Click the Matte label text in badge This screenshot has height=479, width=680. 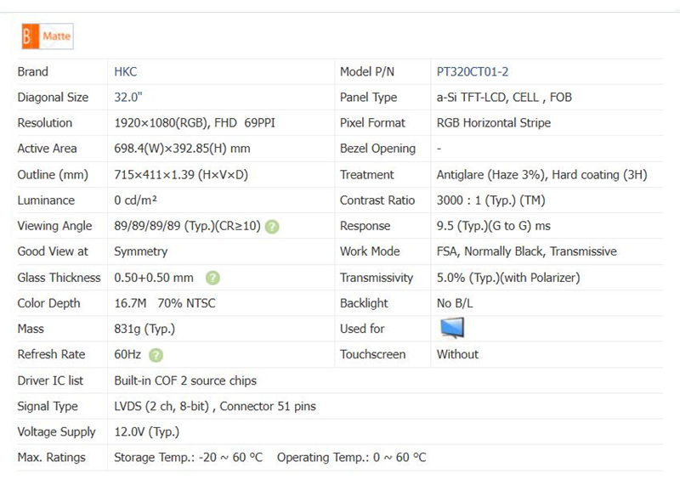pos(56,37)
